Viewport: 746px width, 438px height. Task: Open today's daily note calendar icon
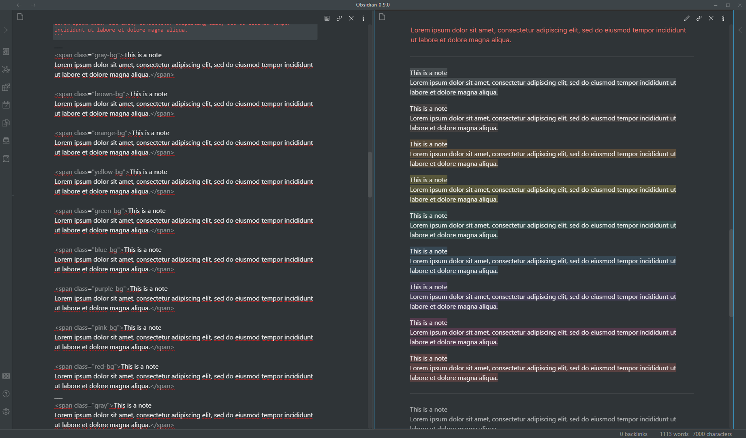[6, 105]
